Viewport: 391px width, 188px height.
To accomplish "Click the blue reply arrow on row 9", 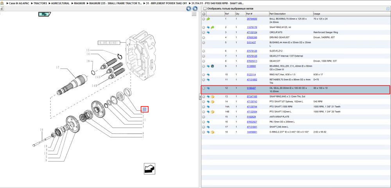I will (208, 66).
